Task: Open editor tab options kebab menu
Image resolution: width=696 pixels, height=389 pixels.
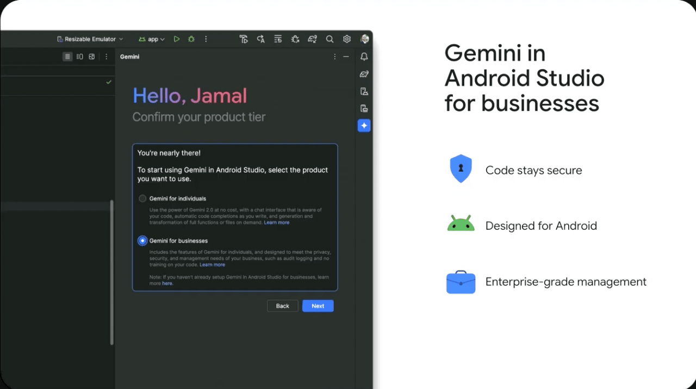Action: [107, 57]
